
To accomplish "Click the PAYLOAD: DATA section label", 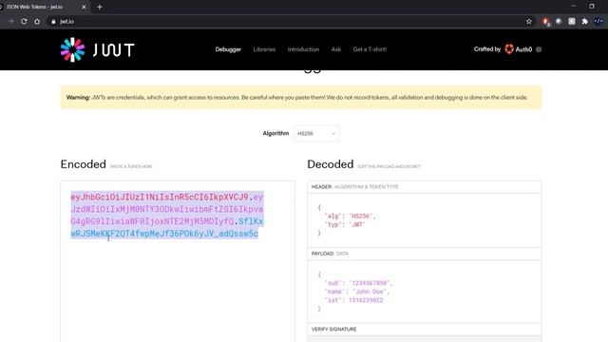I will click(330, 254).
